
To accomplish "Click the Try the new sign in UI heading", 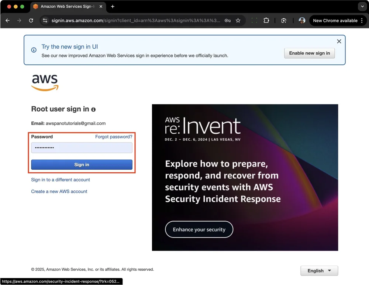I will tap(70, 47).
